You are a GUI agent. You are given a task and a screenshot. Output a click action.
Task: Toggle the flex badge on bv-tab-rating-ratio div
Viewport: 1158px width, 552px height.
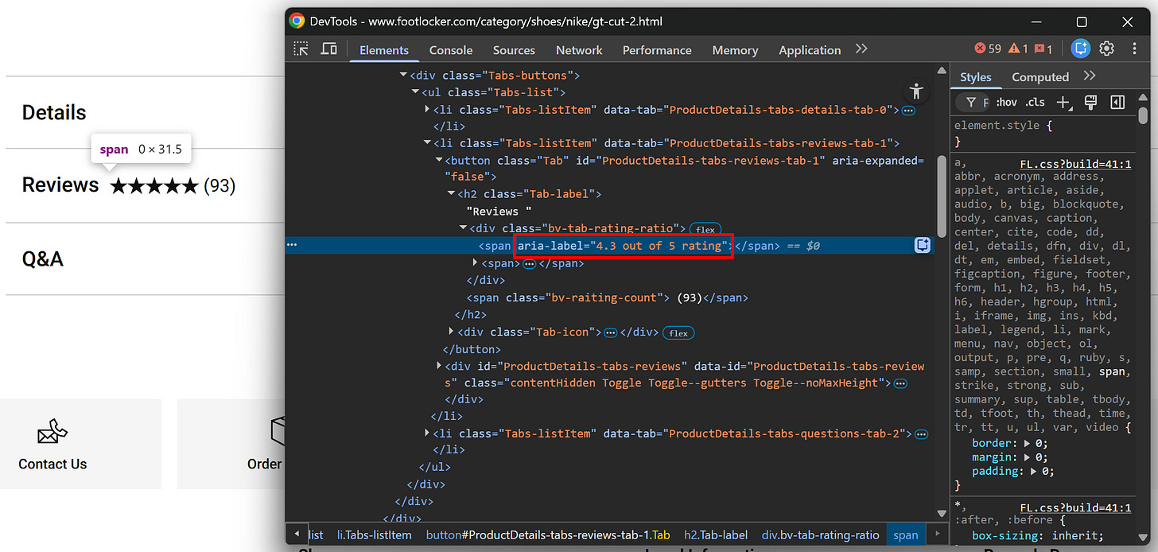coord(705,228)
